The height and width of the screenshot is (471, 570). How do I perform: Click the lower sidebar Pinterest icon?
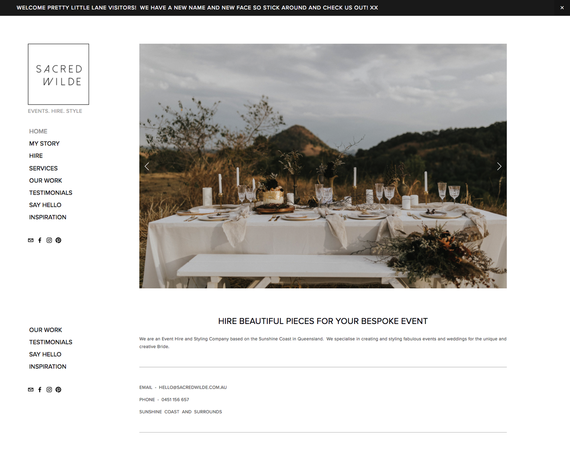pos(58,389)
